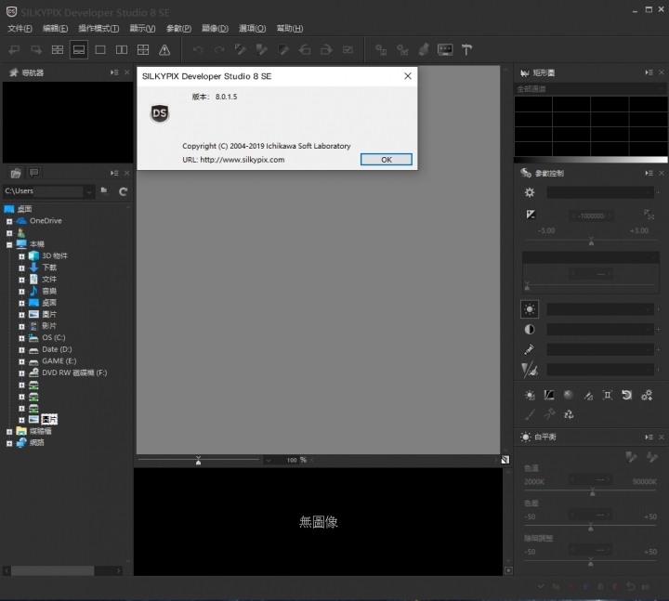Open the 編輯(E) menu

pyautogui.click(x=56, y=29)
